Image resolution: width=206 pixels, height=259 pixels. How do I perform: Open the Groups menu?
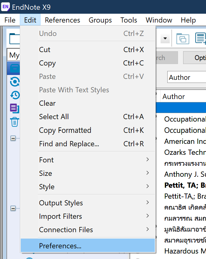coord(100,20)
